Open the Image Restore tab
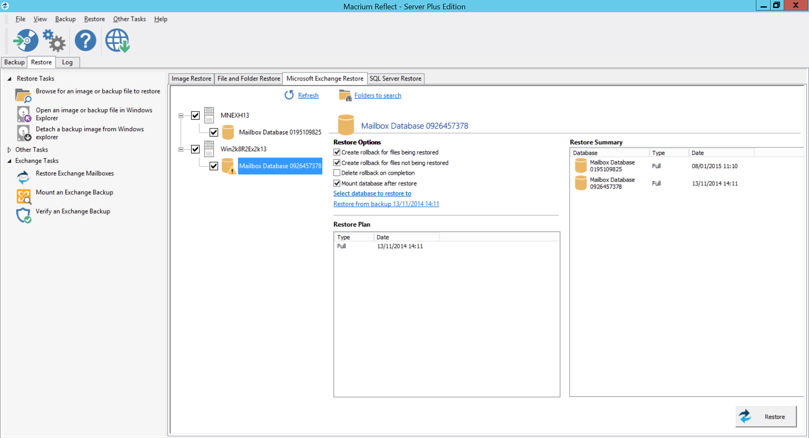 click(191, 79)
